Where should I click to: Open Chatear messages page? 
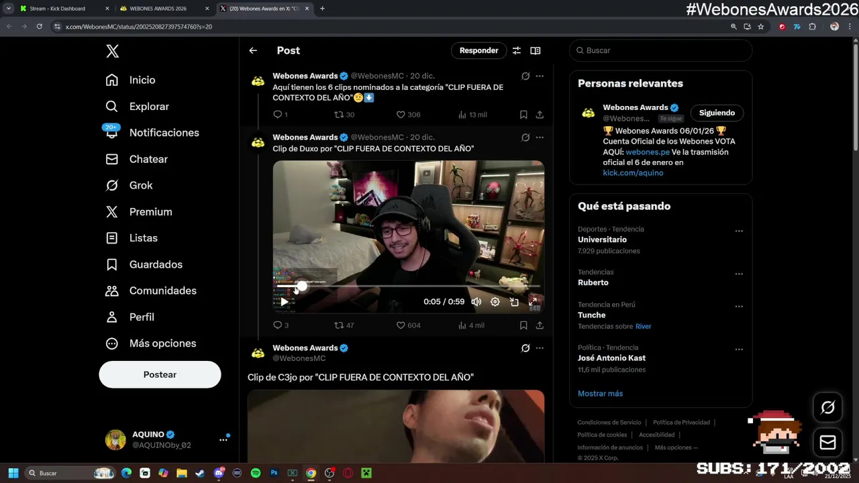click(x=137, y=159)
